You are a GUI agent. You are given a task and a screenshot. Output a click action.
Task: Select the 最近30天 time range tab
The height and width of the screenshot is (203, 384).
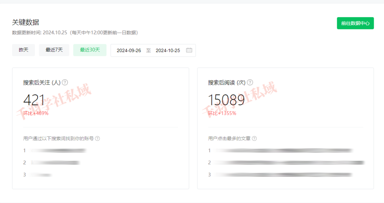90,50
